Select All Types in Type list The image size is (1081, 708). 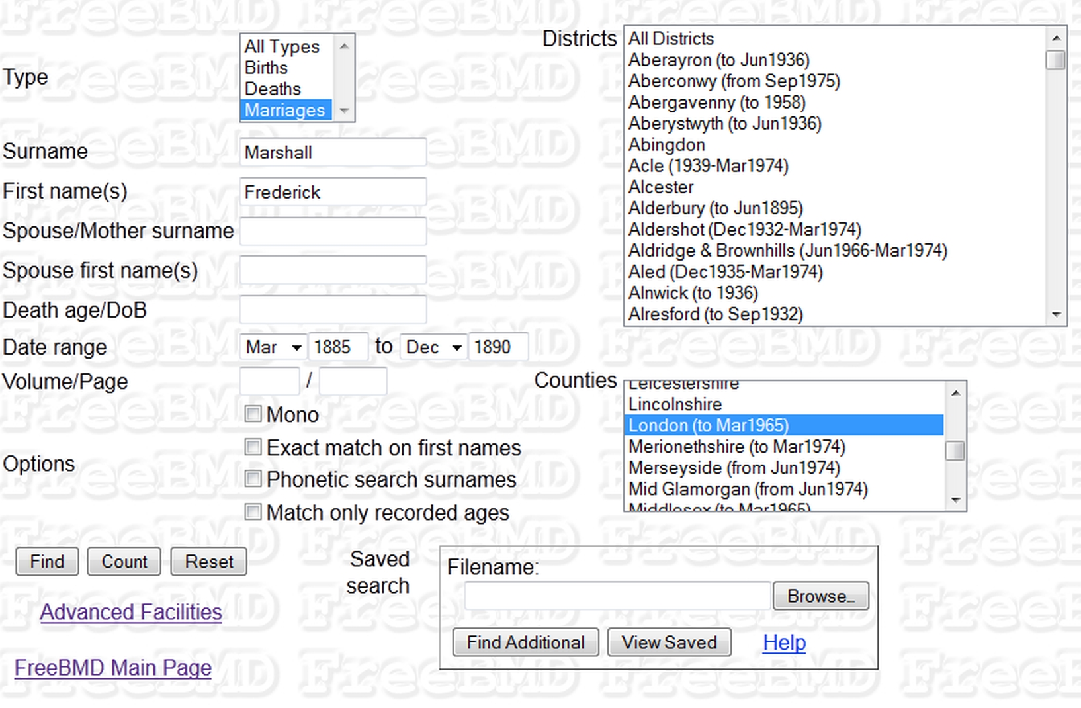pyautogui.click(x=287, y=46)
